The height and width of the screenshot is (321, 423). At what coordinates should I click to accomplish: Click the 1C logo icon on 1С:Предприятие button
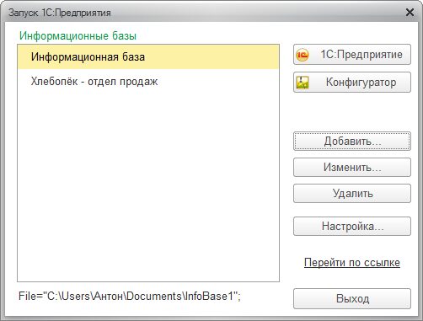(303, 55)
